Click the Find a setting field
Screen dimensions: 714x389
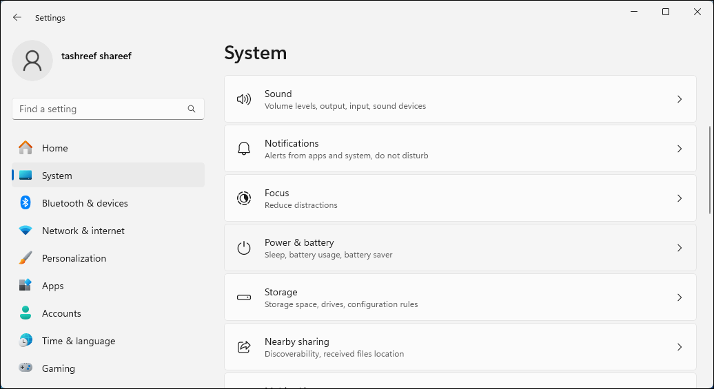pos(100,109)
